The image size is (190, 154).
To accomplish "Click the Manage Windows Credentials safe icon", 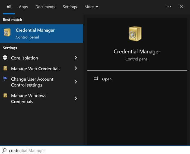I will pos(5,96).
